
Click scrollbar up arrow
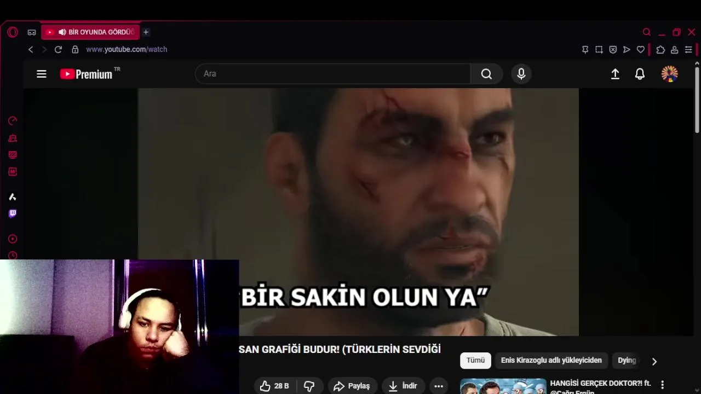click(x=697, y=63)
